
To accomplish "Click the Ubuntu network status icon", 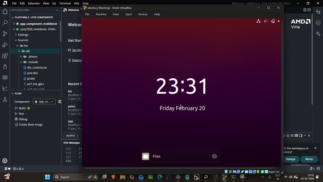I will [x=258, y=21].
